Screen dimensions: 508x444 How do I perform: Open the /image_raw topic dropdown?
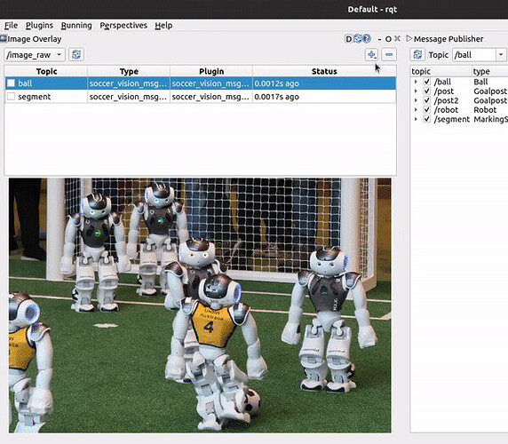pos(35,55)
